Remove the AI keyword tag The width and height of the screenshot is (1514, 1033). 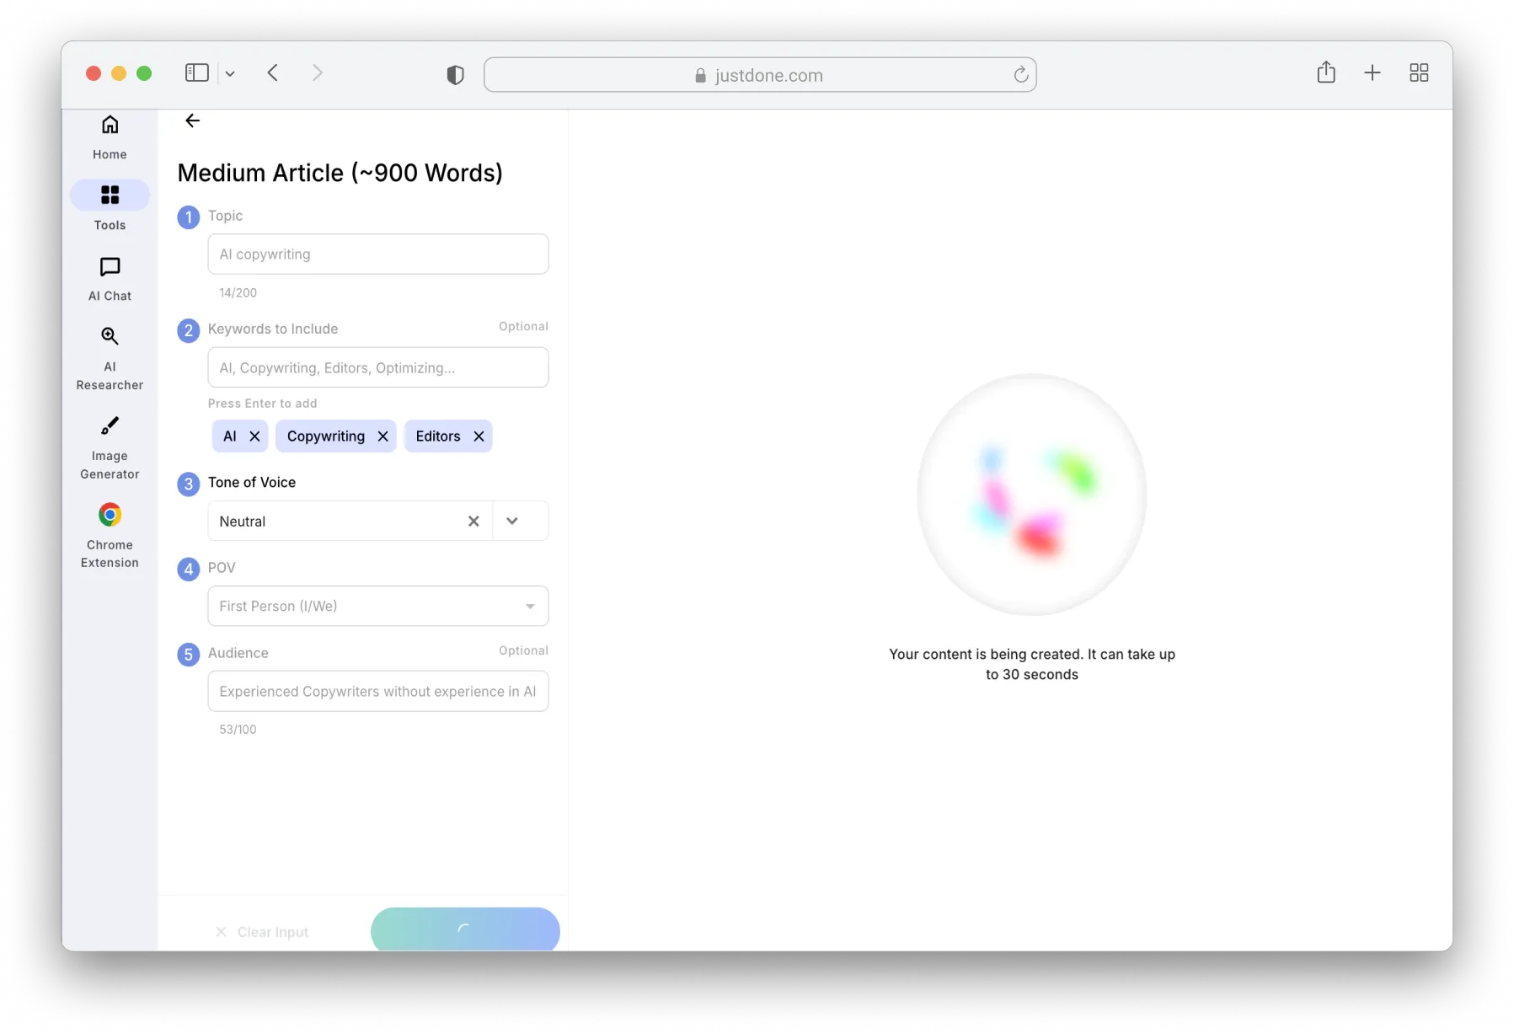coord(254,436)
